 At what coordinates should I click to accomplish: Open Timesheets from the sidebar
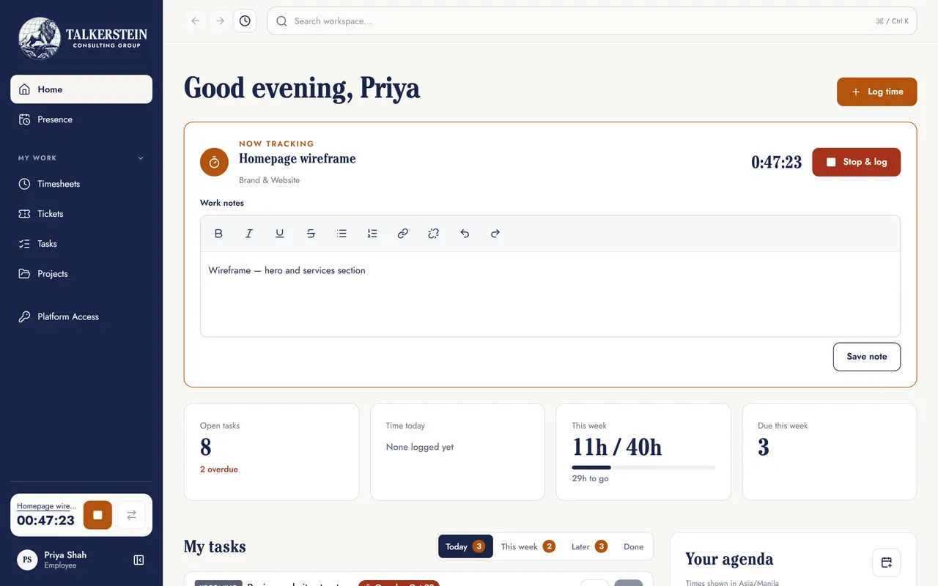[x=81, y=184]
